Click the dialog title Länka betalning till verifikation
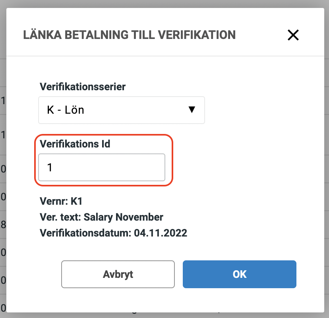Viewport: 329px width, 318px height. tap(129, 35)
